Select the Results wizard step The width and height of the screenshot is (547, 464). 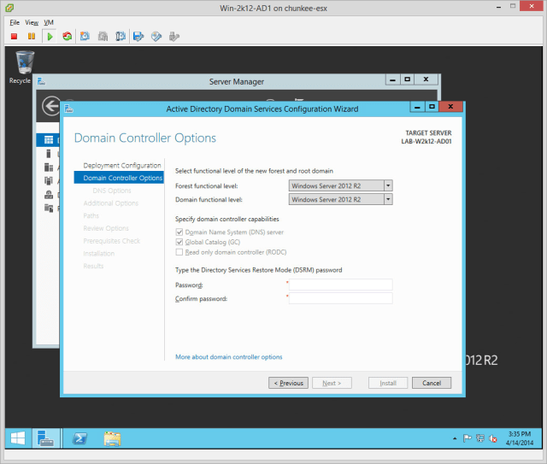(93, 266)
